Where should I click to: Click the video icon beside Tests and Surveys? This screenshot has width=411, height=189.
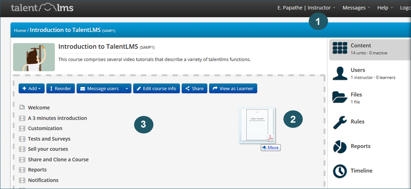click(22, 139)
